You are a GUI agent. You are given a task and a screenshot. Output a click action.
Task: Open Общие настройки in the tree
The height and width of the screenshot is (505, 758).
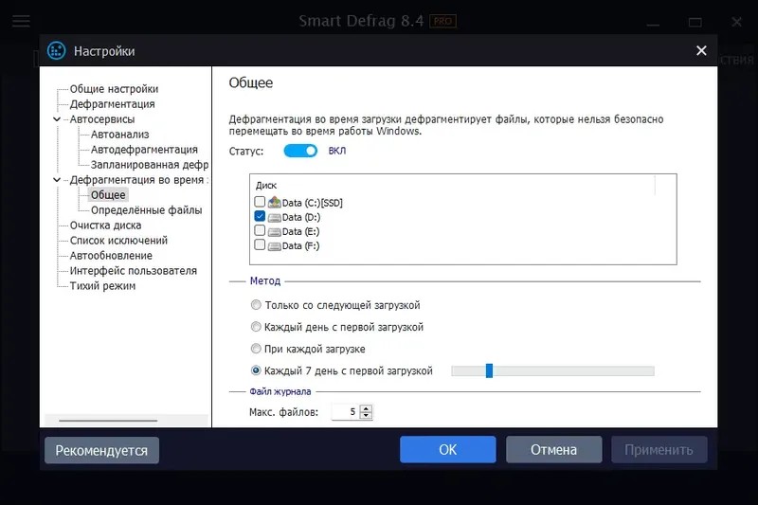pyautogui.click(x=114, y=89)
